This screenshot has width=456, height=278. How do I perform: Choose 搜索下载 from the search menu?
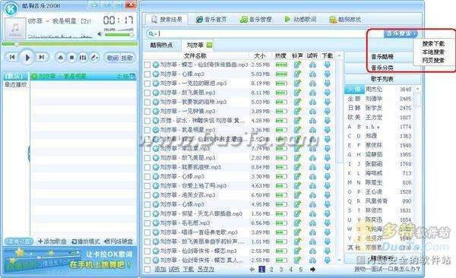click(433, 44)
